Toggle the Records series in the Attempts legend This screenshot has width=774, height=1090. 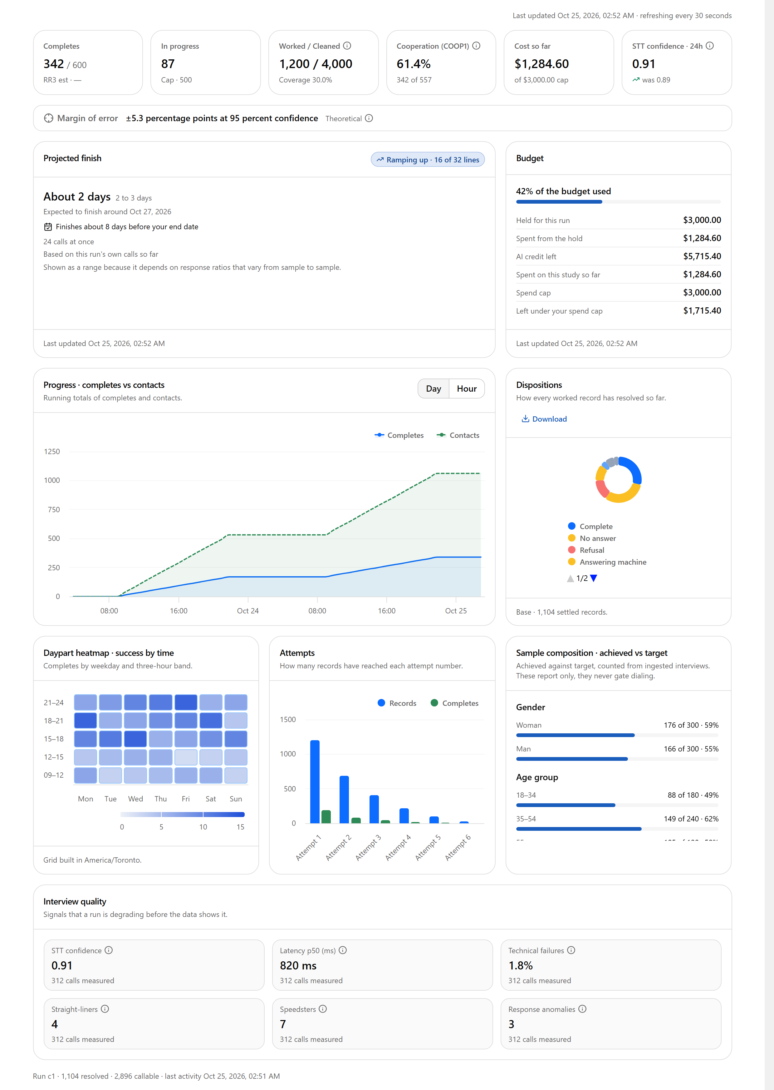397,703
